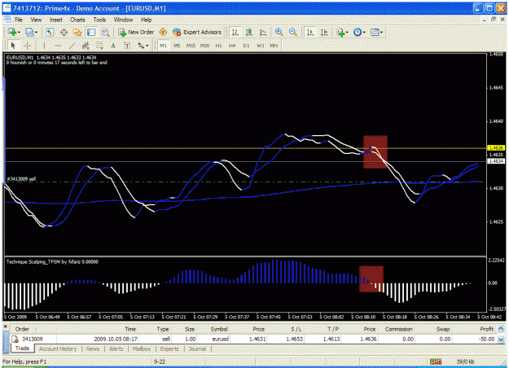The height and width of the screenshot is (368, 509).
Task: Click the zoom in magnifier icon
Action: 279,32
